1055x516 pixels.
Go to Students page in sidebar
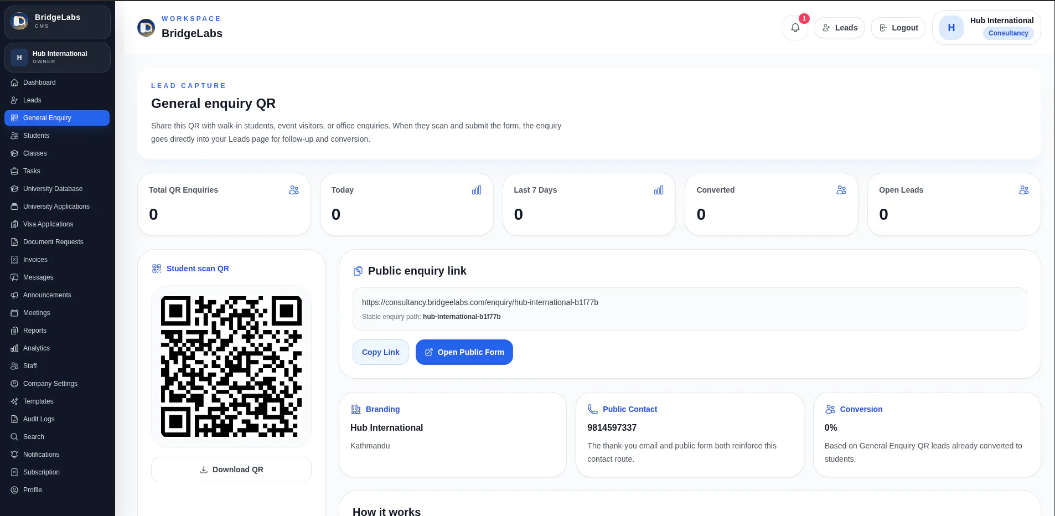pos(57,136)
